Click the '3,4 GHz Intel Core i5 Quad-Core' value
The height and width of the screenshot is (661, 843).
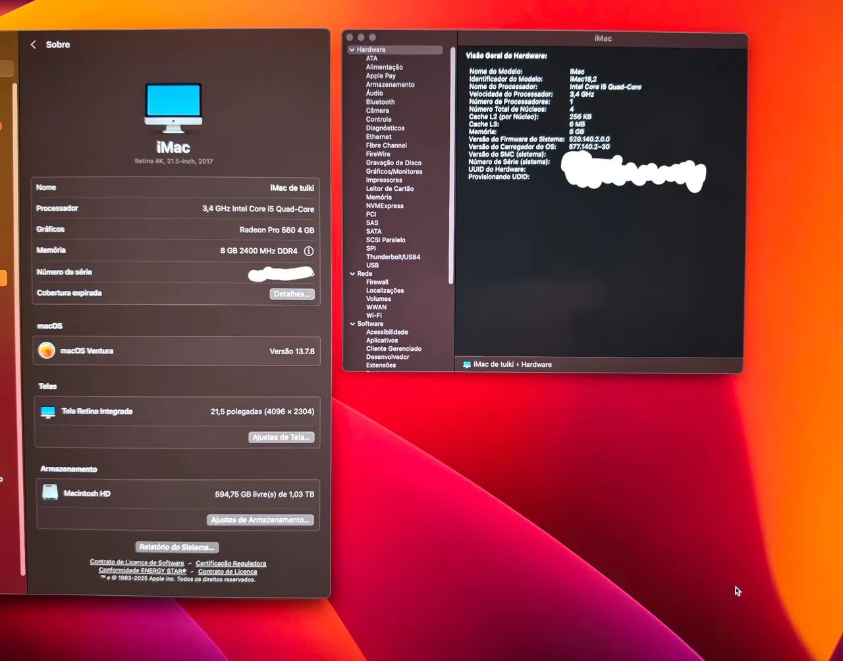(258, 209)
